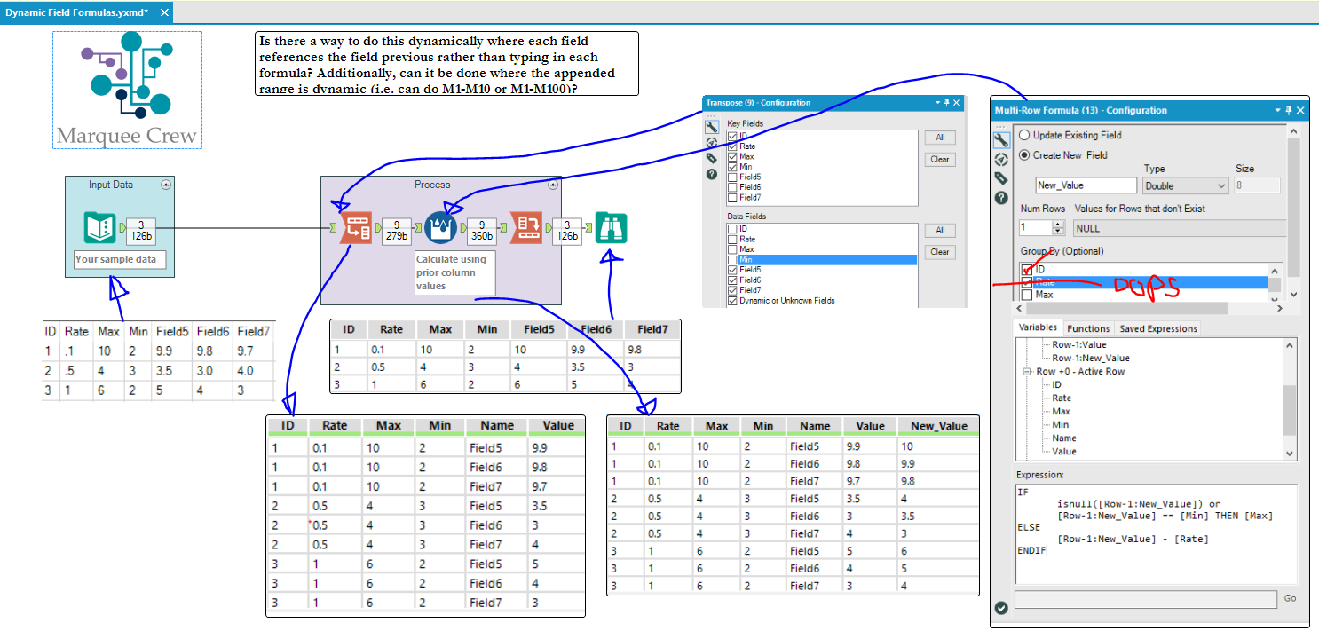Collapse the Input Data container
The height and width of the screenshot is (639, 1319).
point(165,184)
